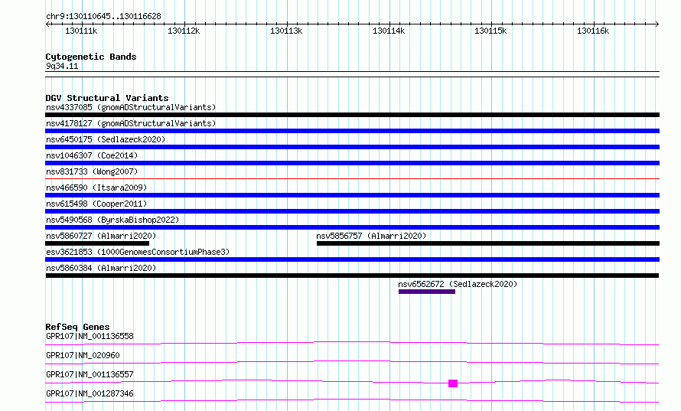Open the GPR107|NM_001136558 transcript label
681x411 pixels.
[x=90, y=336]
